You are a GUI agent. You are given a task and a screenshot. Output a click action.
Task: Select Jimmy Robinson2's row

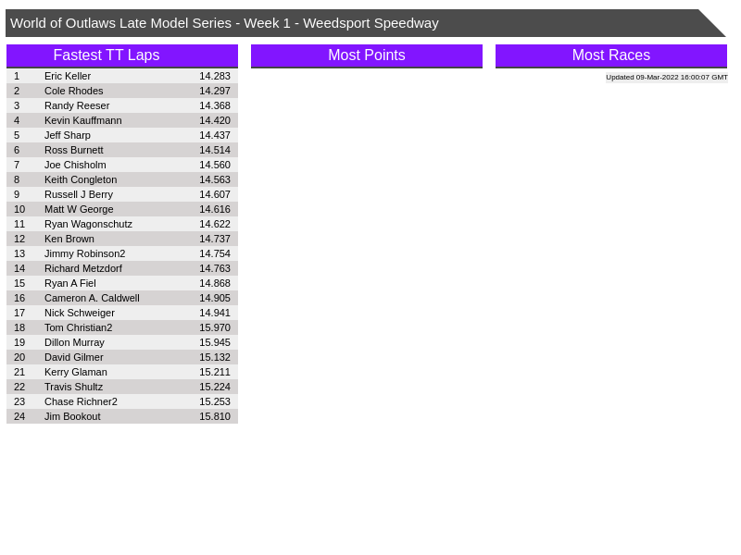tap(84, 253)
